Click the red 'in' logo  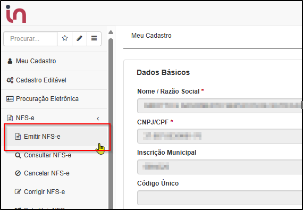(16, 14)
